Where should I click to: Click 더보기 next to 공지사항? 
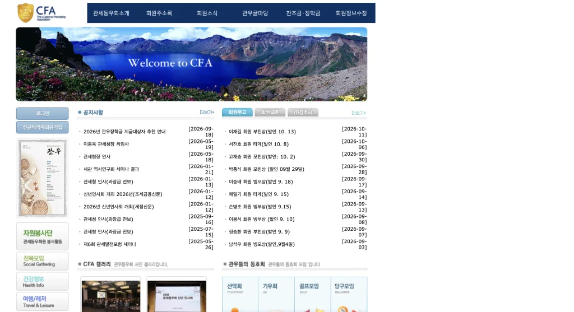(x=207, y=113)
